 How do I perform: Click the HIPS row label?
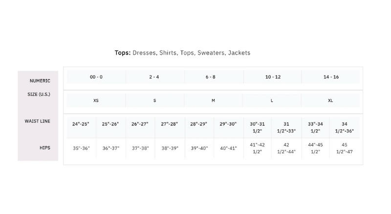(x=45, y=147)
